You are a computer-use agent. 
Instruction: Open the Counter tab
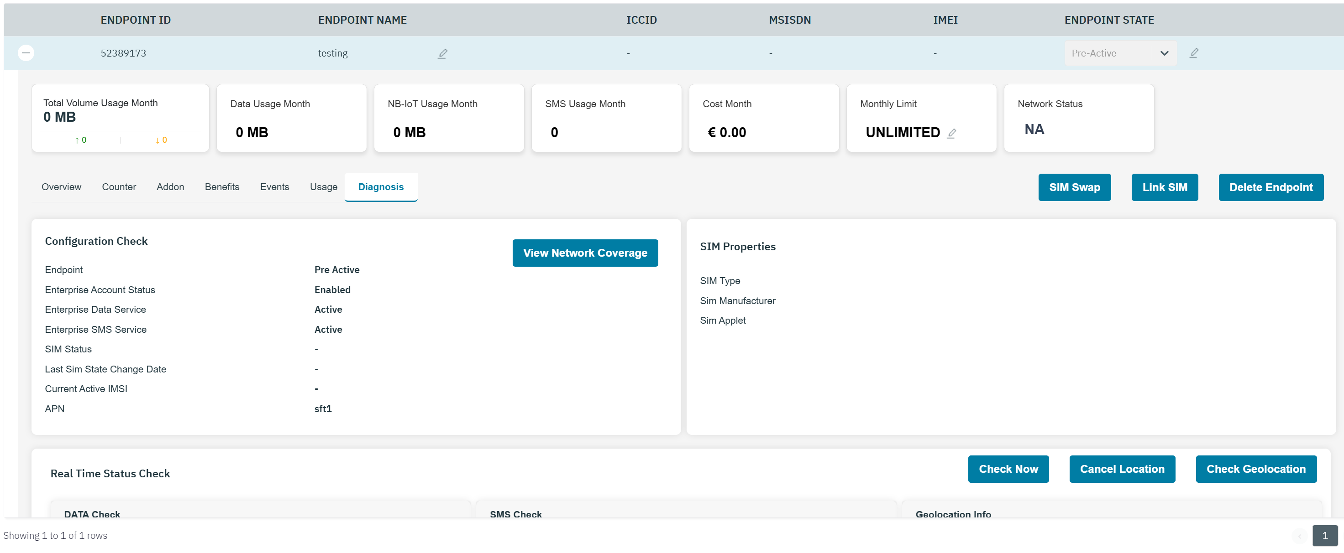[x=118, y=186]
